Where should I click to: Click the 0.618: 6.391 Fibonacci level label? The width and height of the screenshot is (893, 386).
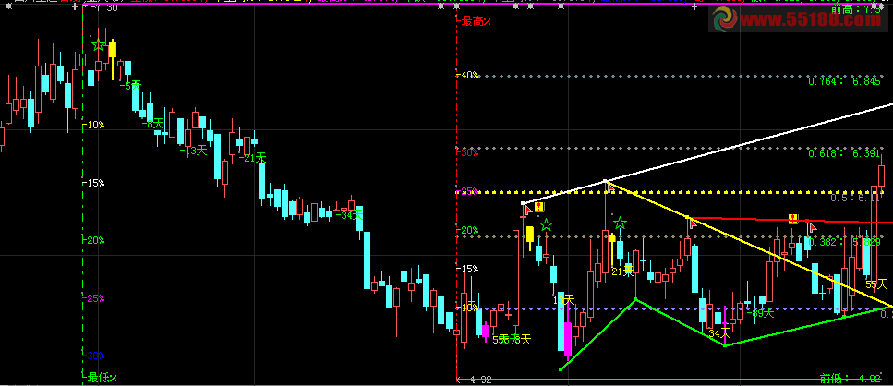coord(845,153)
